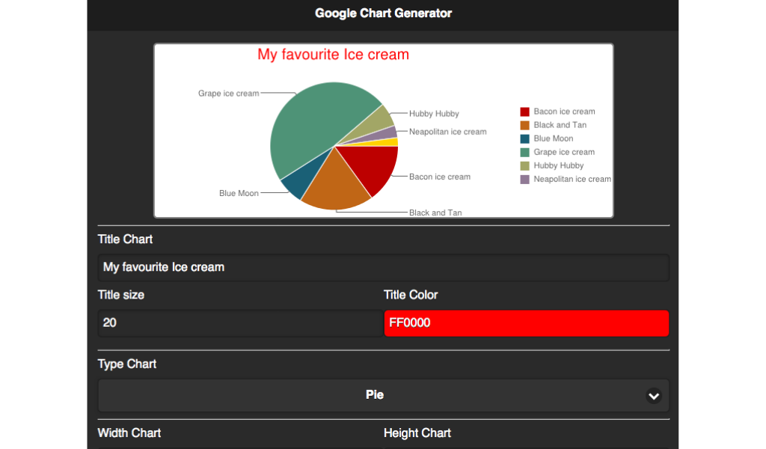Click the Google Chart Generator header title
This screenshot has width=766, height=449.
click(x=383, y=13)
